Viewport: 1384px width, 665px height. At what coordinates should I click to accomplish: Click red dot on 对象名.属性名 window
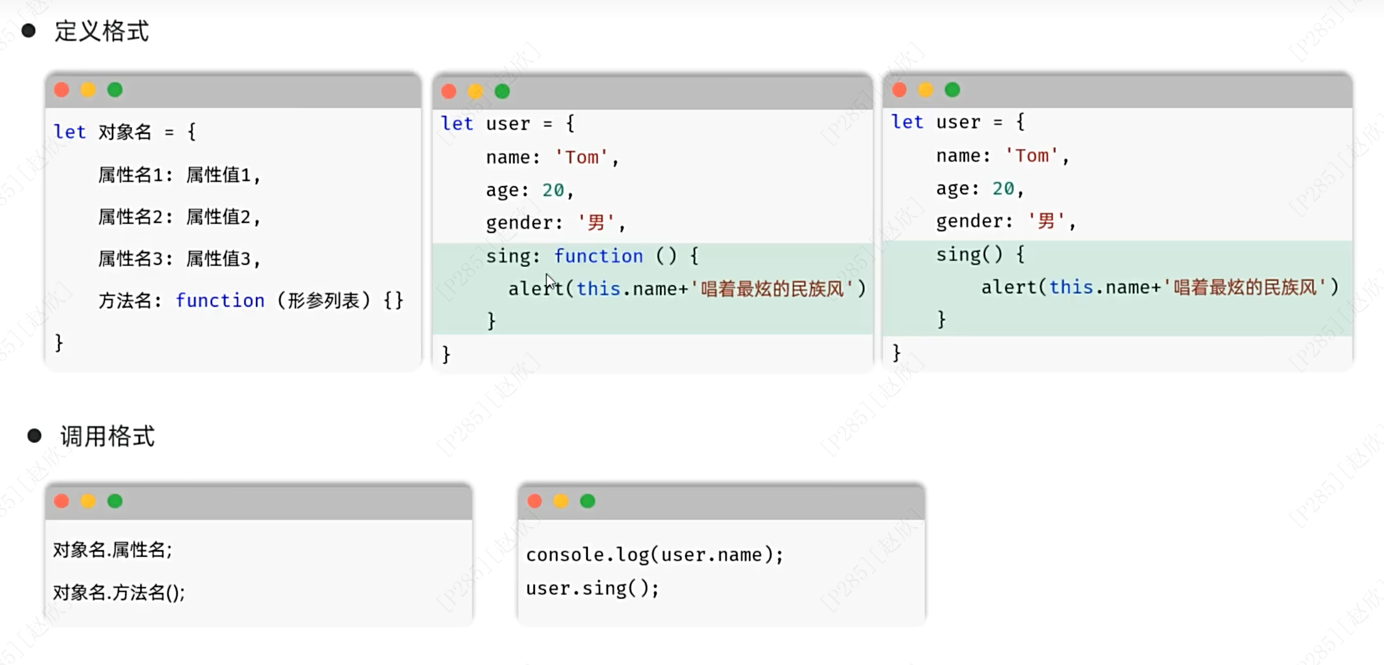[x=62, y=501]
